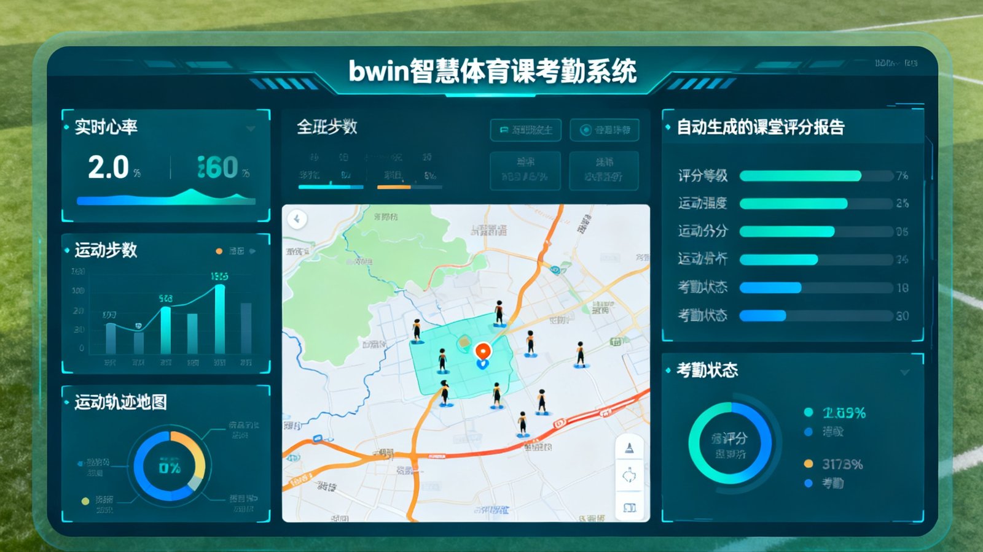Click the yellow legend dot in 运动轨迹地图 panel
Screen dimensions: 983x552
pyautogui.click(x=85, y=501)
